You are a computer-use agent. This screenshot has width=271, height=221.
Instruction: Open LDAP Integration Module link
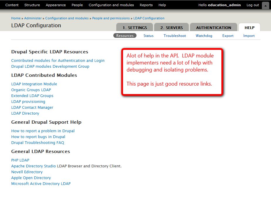(34, 84)
